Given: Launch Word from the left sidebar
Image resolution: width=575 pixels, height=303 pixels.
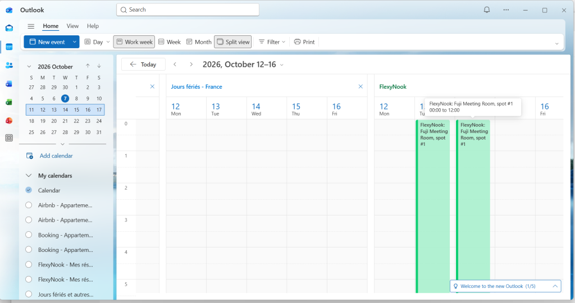Looking at the screenshot, I should (x=9, y=84).
